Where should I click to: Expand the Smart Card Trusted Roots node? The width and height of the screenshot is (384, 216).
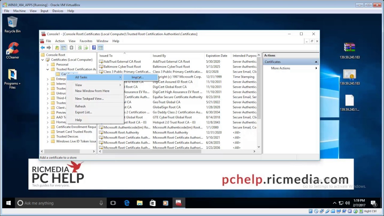[47, 132]
